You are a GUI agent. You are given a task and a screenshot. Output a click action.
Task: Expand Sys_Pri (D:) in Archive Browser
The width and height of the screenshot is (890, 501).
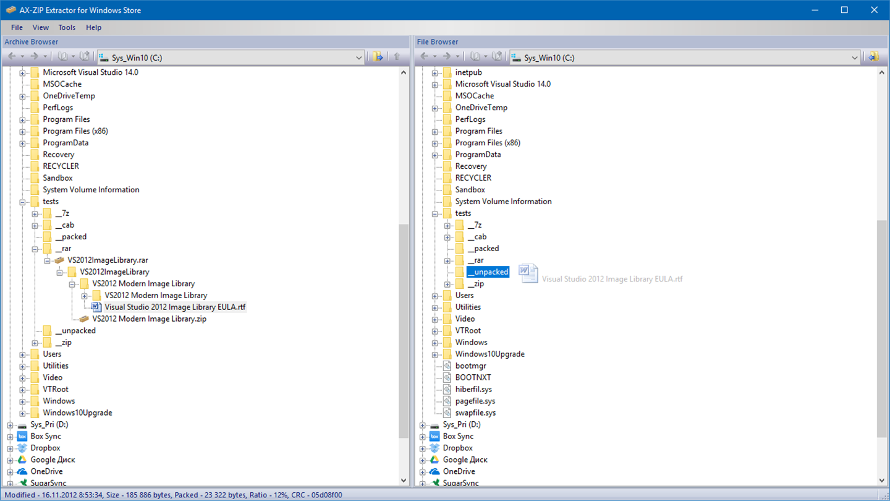tap(10, 425)
